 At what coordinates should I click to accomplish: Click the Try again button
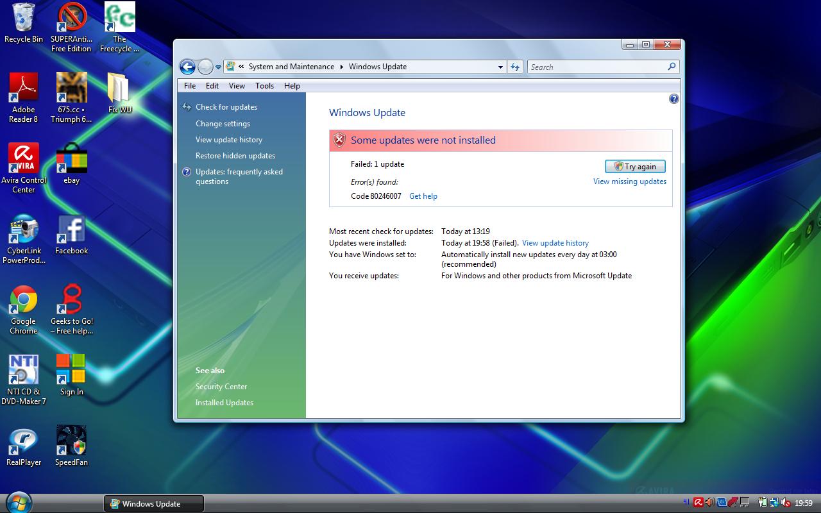[x=635, y=167]
